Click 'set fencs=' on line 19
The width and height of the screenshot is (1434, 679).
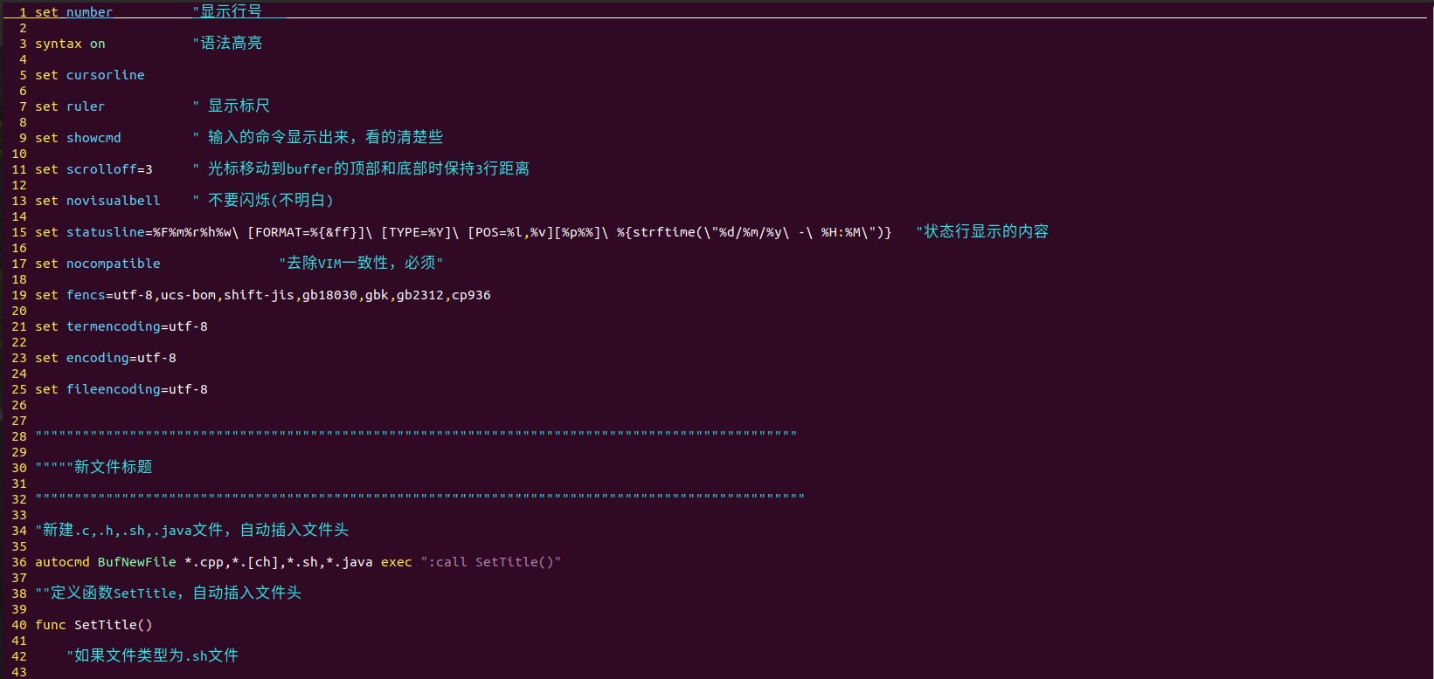click(x=74, y=295)
